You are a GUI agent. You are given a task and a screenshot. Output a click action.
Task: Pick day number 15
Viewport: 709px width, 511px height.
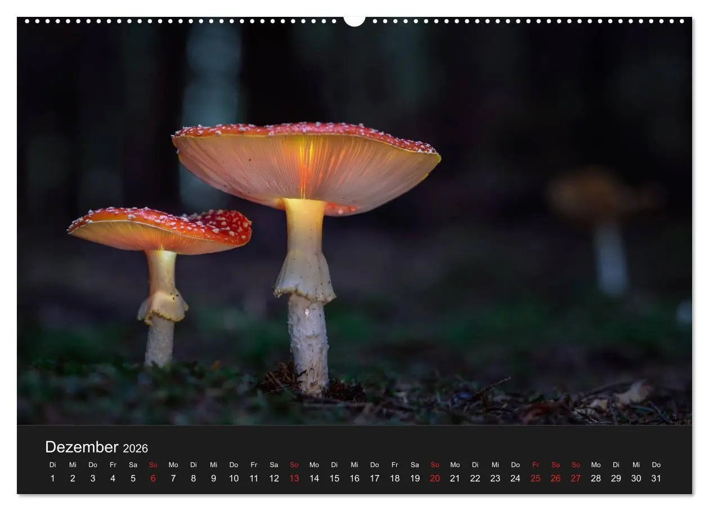(x=334, y=478)
